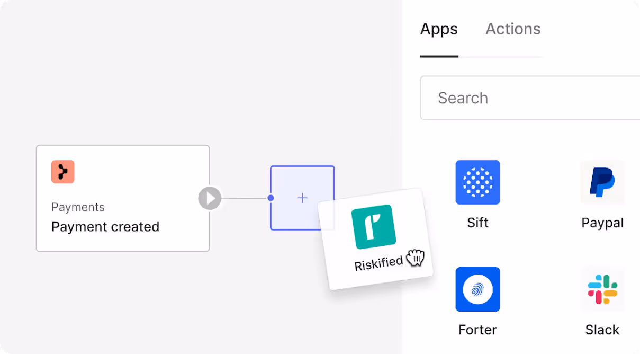This screenshot has height=354, width=640.
Task: Switch to the Actions tab
Action: click(513, 29)
